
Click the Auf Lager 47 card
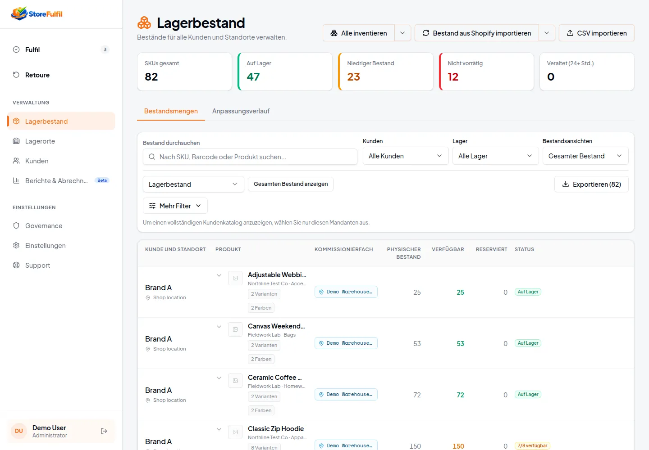pos(285,72)
